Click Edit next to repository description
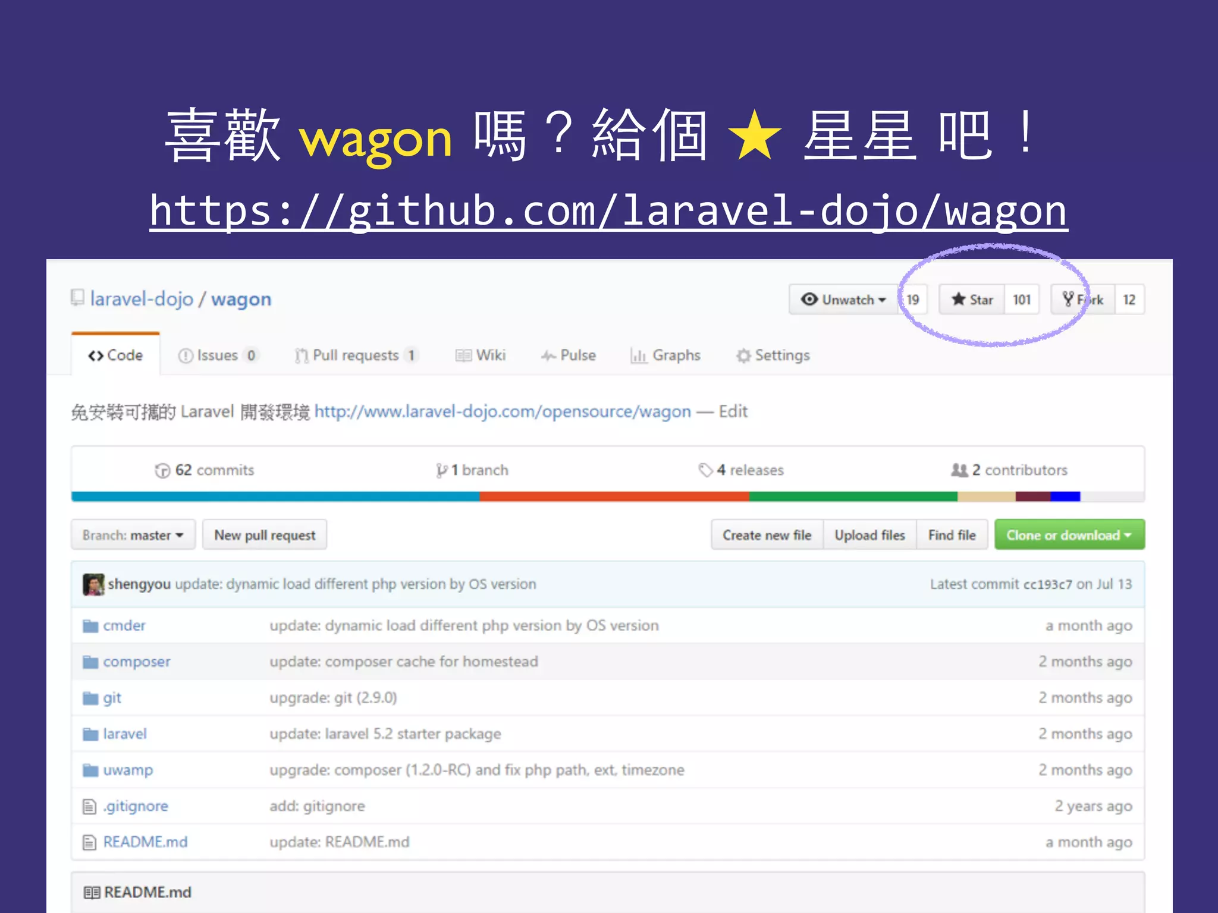Screen dimensions: 1218x913 pyautogui.click(x=733, y=411)
